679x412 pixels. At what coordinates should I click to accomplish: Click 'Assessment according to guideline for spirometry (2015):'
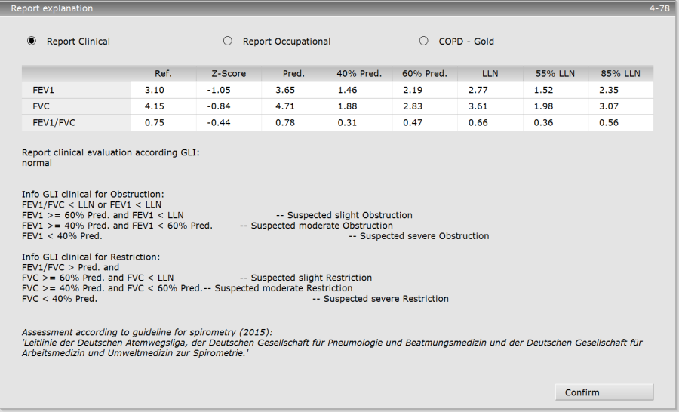147,332
